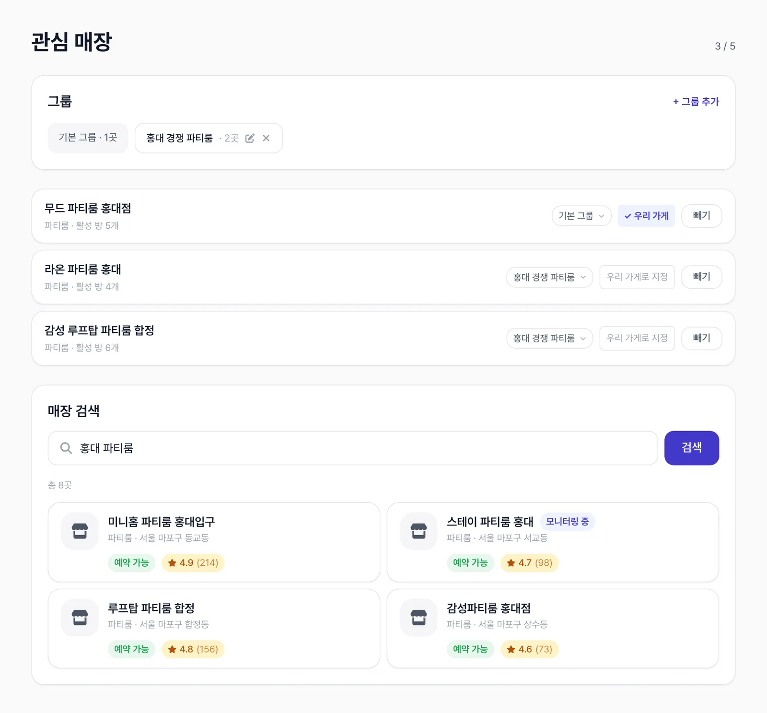Click the 모니터링 중 badge

(x=568, y=522)
